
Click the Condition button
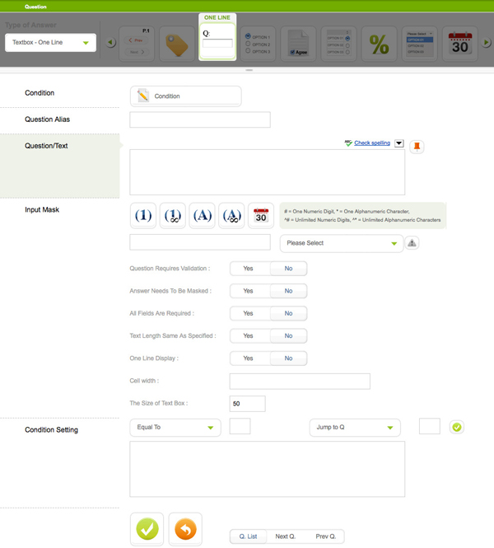click(x=185, y=96)
